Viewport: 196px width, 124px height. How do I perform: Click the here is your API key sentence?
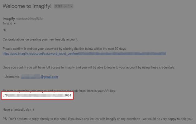59,91
